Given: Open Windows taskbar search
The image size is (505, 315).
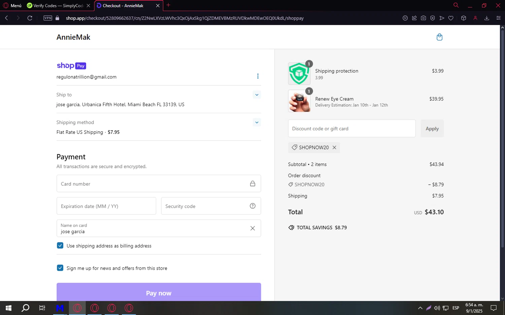Looking at the screenshot, I should (25, 308).
